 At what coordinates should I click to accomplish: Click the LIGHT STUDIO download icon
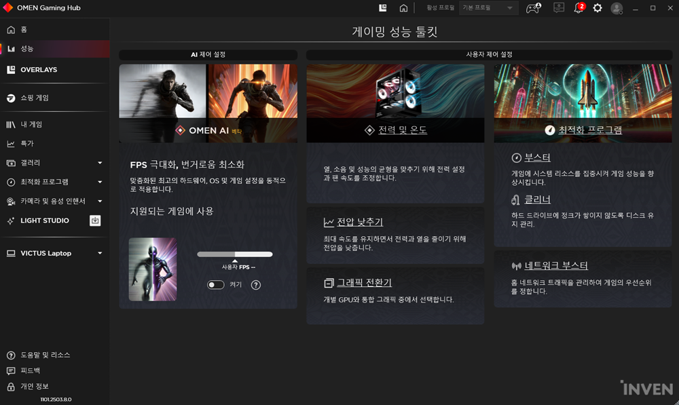pyautogui.click(x=95, y=220)
